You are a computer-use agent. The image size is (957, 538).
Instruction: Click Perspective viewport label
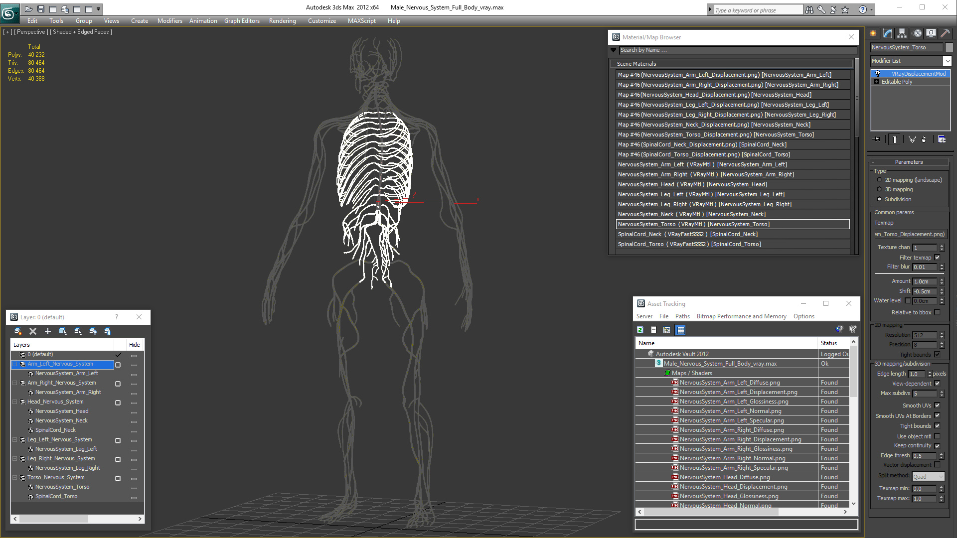point(31,32)
